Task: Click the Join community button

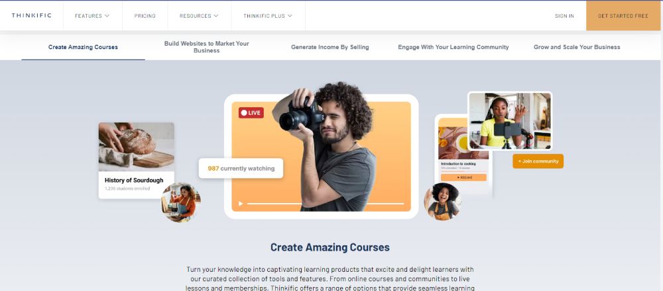Action: 538,161
